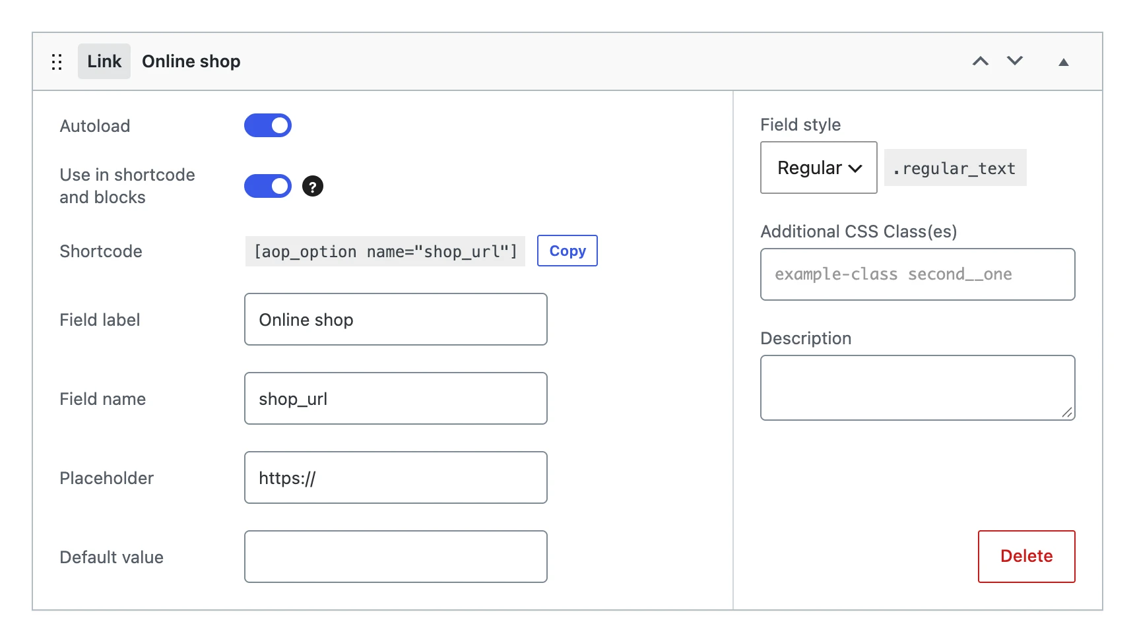The width and height of the screenshot is (1135, 641).
Task: Open the Field style Regular dropdown
Action: (819, 168)
